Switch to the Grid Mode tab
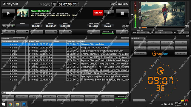 coord(5,38)
